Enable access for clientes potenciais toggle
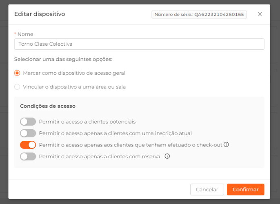 28,122
